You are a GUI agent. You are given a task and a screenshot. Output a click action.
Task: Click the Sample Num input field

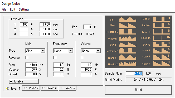tap(134, 73)
